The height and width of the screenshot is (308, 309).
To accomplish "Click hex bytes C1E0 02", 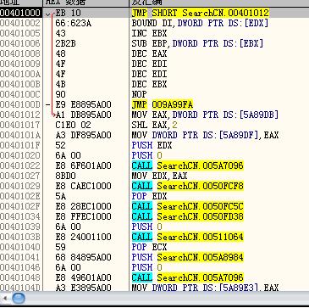I will coord(73,125).
